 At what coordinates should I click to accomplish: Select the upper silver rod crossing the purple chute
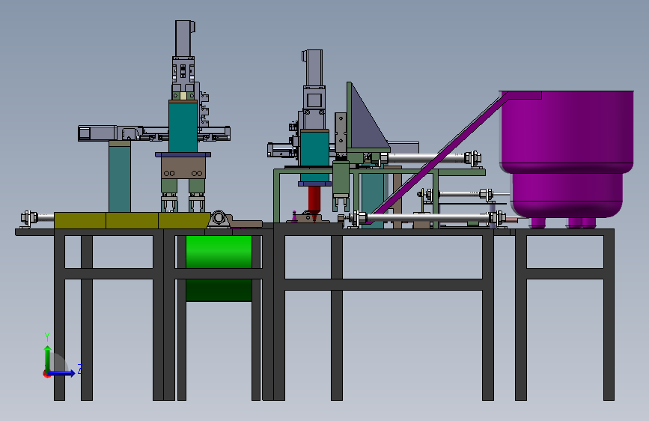click(x=430, y=158)
